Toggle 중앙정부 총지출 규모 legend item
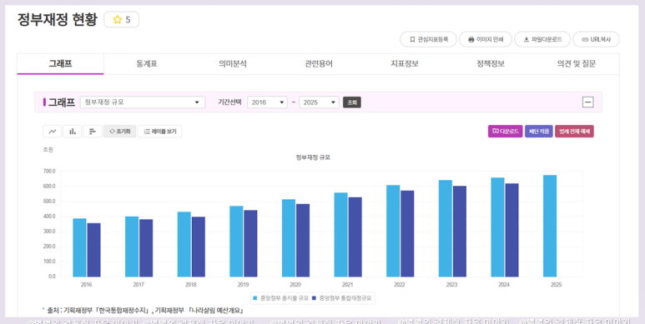645x324 pixels. coord(280,298)
